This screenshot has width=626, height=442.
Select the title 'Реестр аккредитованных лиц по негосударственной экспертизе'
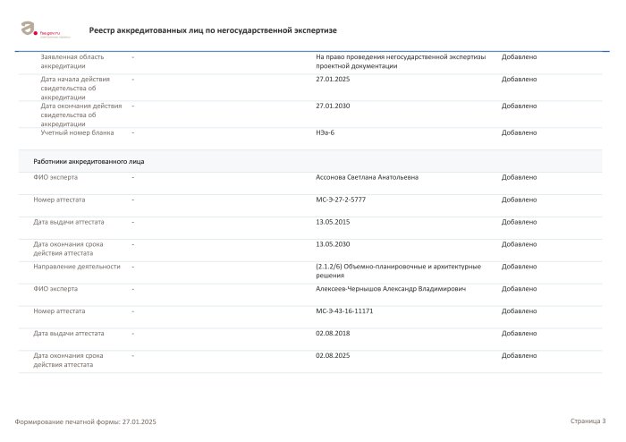click(x=213, y=30)
